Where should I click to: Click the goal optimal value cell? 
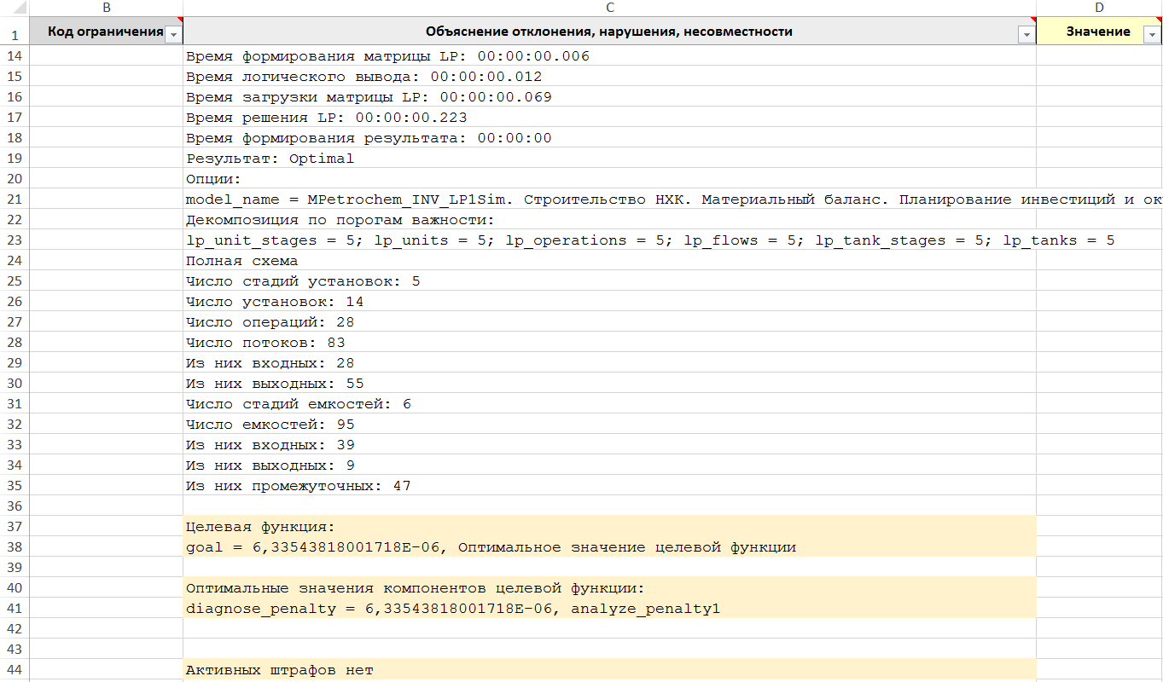491,547
